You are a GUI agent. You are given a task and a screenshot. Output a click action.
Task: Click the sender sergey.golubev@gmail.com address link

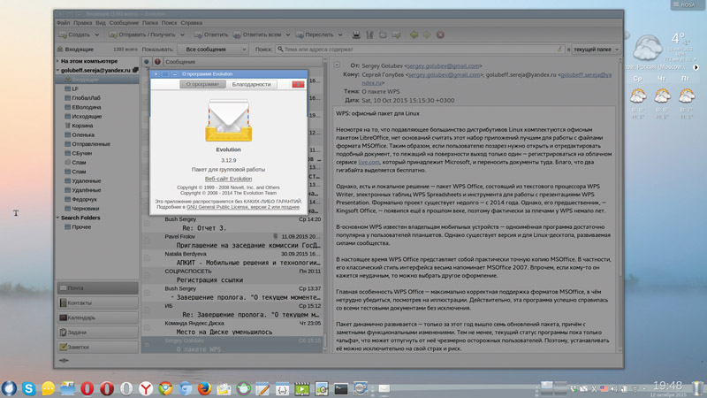point(443,65)
